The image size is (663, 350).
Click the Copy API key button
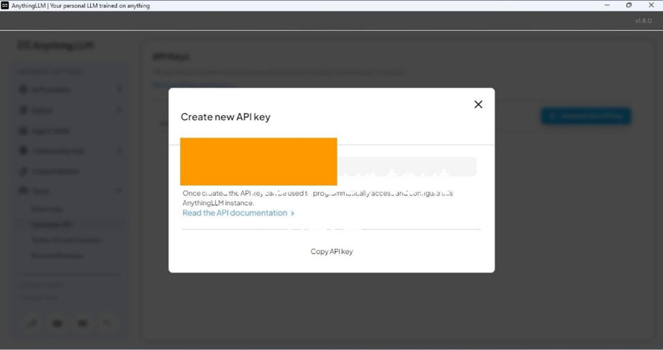click(x=331, y=251)
